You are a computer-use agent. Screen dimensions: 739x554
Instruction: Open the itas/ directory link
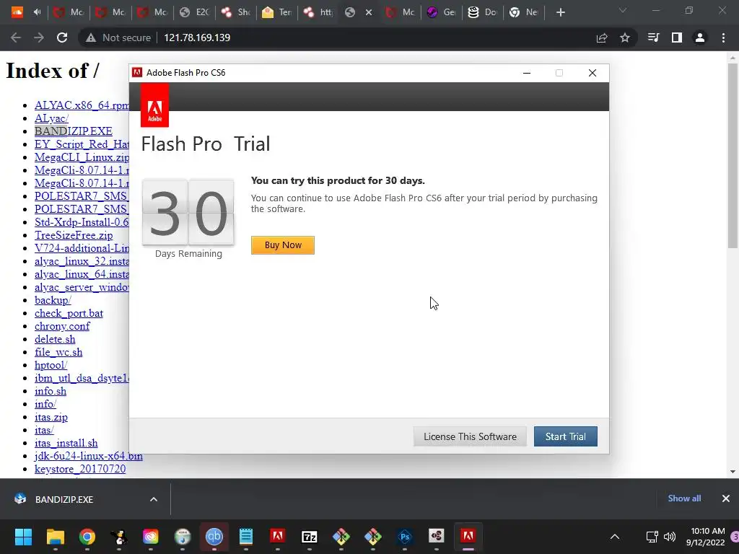pos(44,430)
